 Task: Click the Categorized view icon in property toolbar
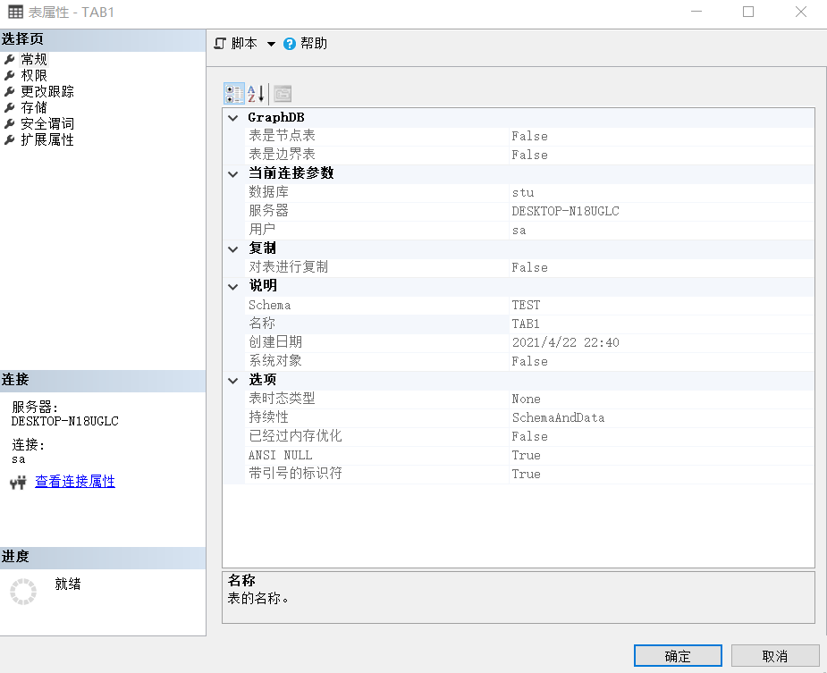[x=233, y=94]
